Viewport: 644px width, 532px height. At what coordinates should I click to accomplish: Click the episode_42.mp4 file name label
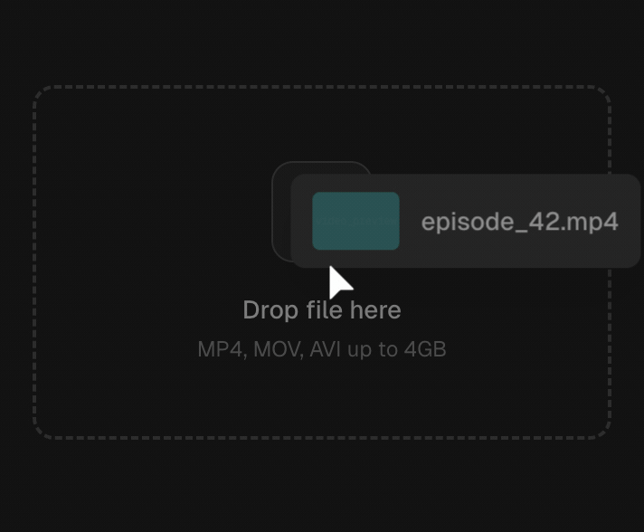pos(519,223)
